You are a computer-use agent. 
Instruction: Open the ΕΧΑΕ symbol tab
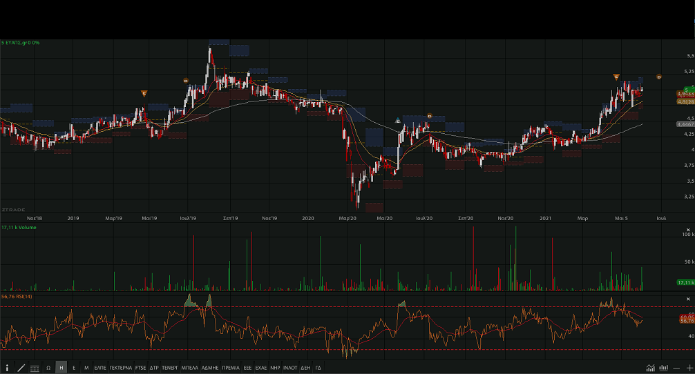(x=261, y=368)
